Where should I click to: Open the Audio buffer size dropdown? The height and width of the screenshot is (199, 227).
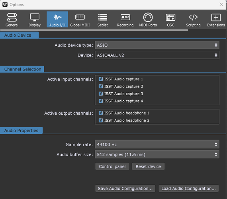pyautogui.click(x=157, y=154)
